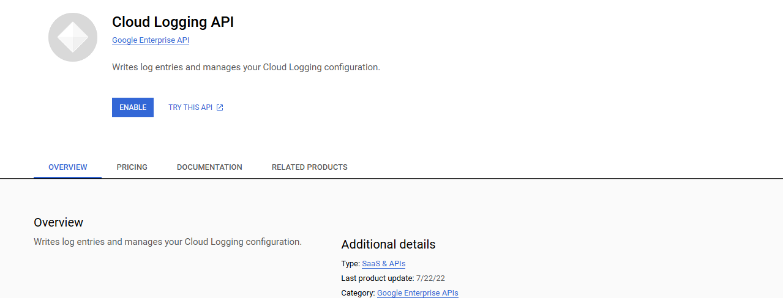Follow the Google Enterprise API link under title

coord(151,40)
